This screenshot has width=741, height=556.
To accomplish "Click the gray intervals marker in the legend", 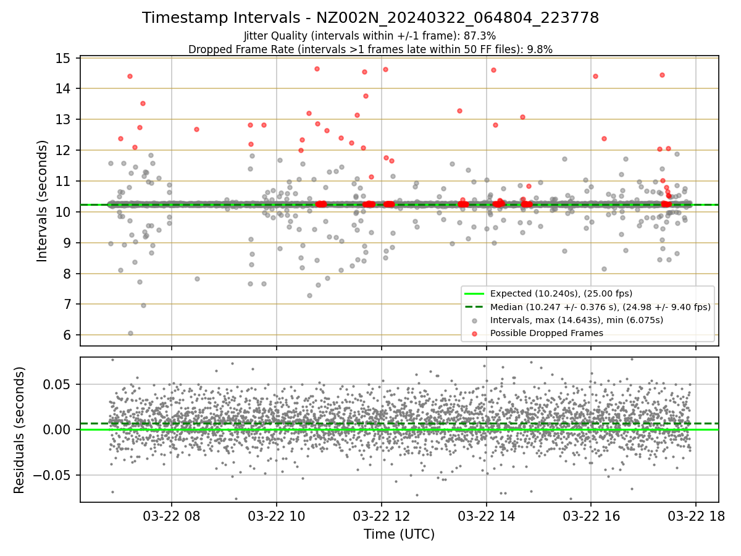I will coord(474,321).
